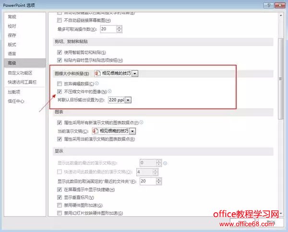
Task: Click info icon beside 不压缩文件中的图像
Action: coord(109,91)
